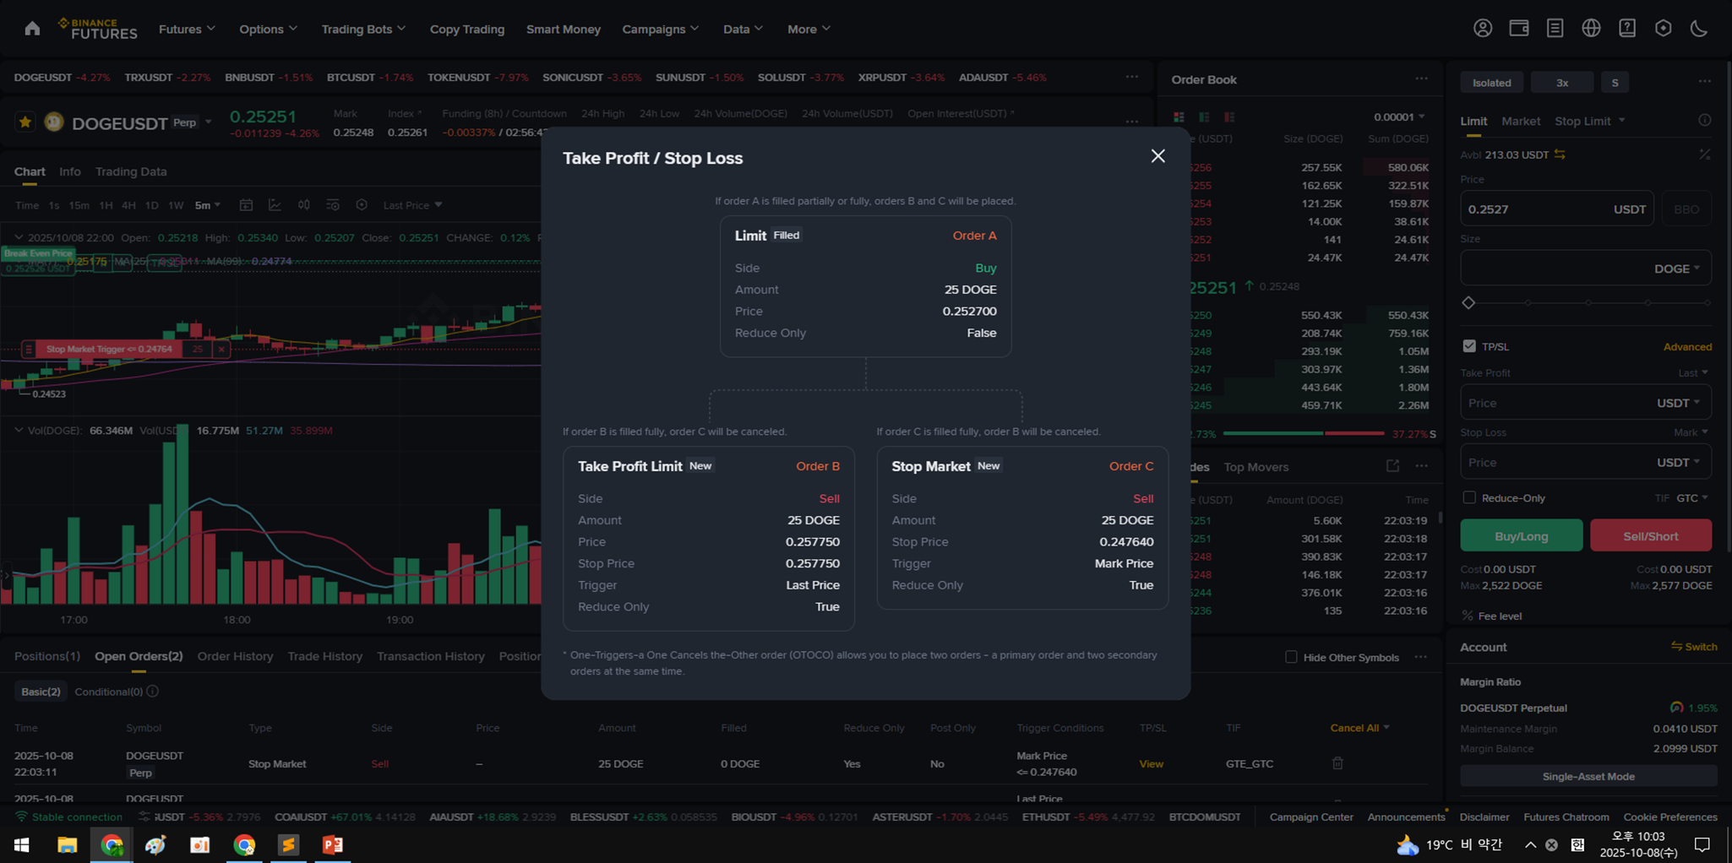1732x863 pixels.
Task: Open the order type info icon
Action: 1704,121
